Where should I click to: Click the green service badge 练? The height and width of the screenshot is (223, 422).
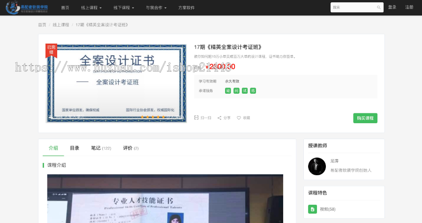click(x=253, y=91)
